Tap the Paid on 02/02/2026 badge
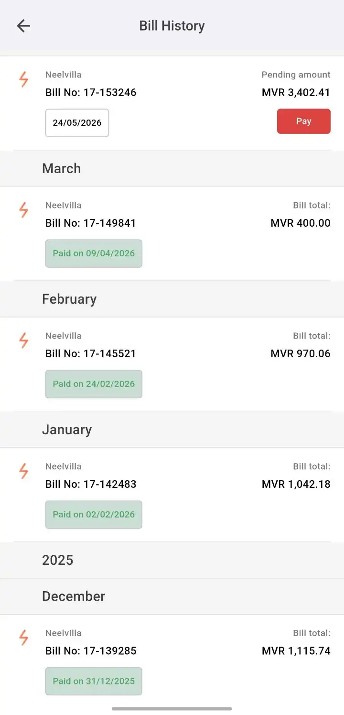344x715 pixels. (94, 515)
